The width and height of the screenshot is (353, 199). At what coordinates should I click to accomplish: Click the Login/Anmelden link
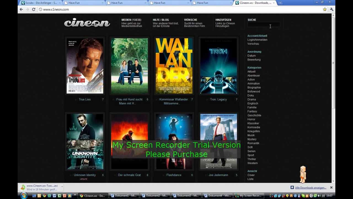[x=257, y=40]
